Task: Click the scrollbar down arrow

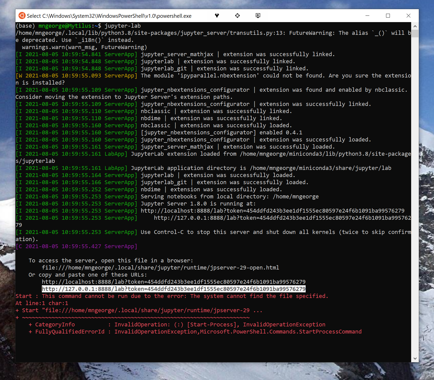Action: [415, 358]
